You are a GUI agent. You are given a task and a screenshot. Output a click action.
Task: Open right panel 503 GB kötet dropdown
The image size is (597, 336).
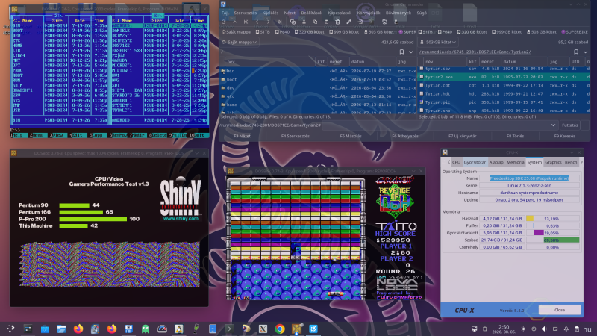438,43
